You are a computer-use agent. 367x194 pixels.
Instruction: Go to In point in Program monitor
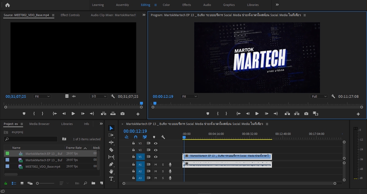238,114
